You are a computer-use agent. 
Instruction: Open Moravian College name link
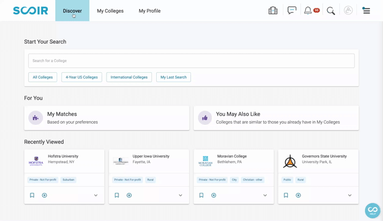point(232,156)
